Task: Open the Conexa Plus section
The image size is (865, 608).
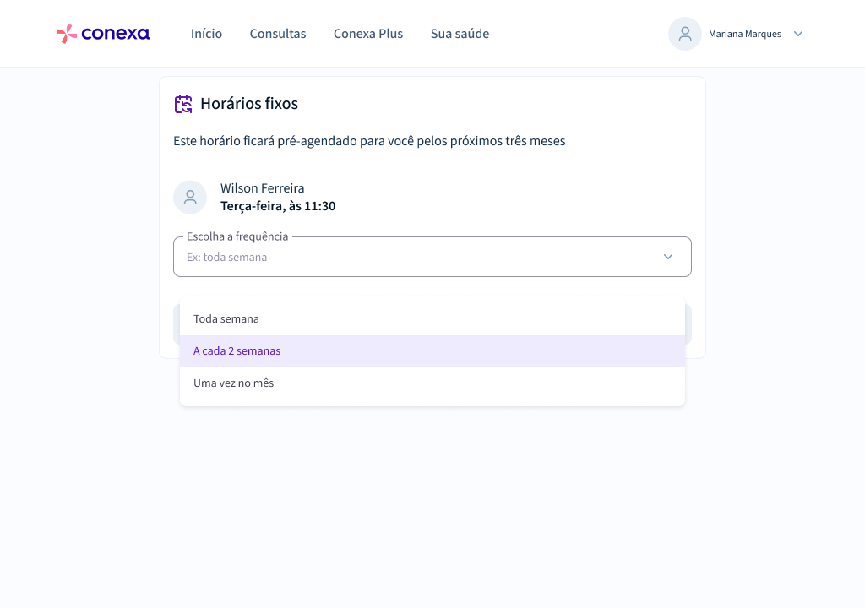Action: coord(368,34)
